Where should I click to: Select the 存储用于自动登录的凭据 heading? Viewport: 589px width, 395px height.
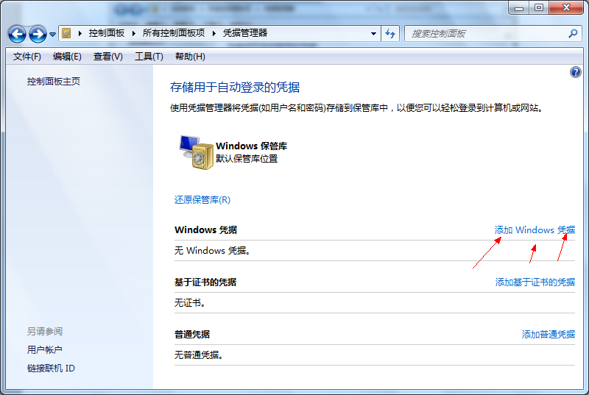coord(235,88)
